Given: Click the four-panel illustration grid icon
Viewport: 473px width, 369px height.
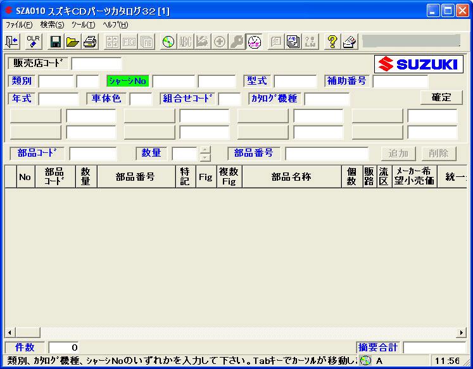Looking at the screenshot, I should tap(112, 42).
